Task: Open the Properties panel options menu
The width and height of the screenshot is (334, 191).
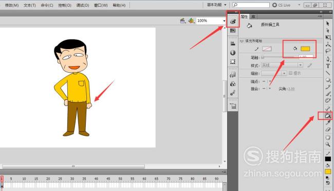Action: click(x=320, y=16)
